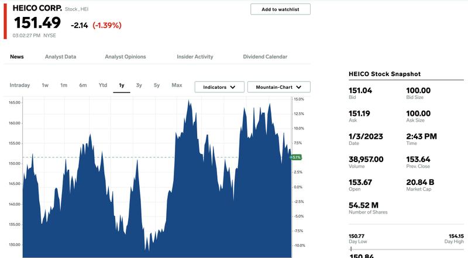Click the 38,957.00 Volume value

(366, 160)
